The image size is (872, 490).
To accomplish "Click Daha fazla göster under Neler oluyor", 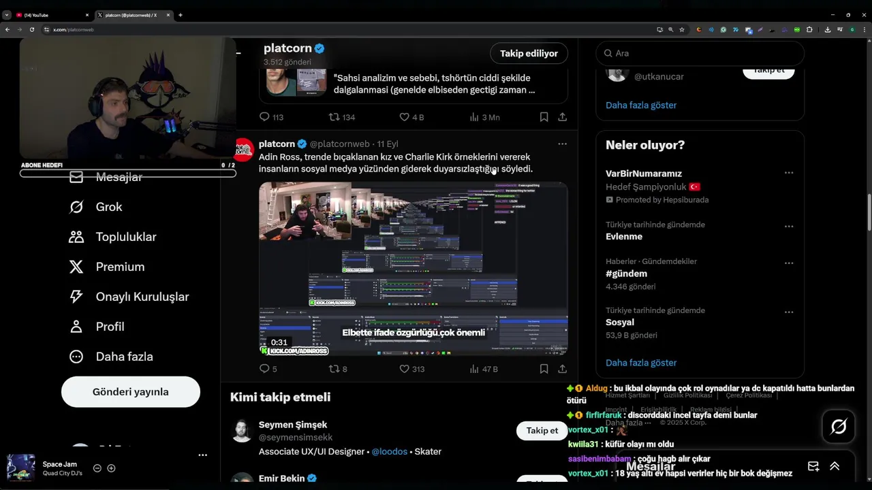I will [x=641, y=363].
